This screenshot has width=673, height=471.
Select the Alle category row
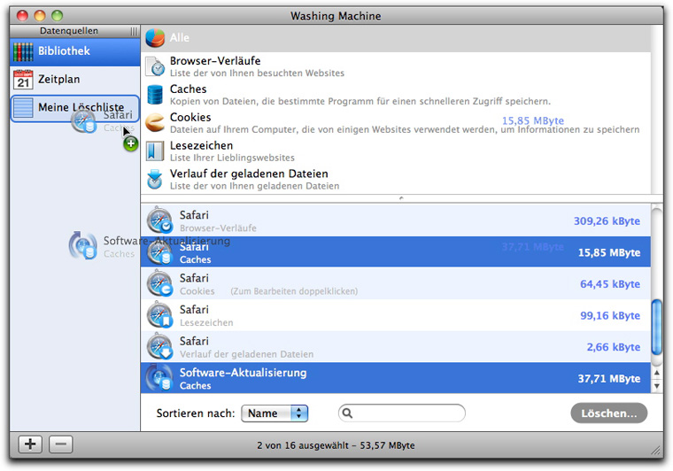pyautogui.click(x=396, y=38)
